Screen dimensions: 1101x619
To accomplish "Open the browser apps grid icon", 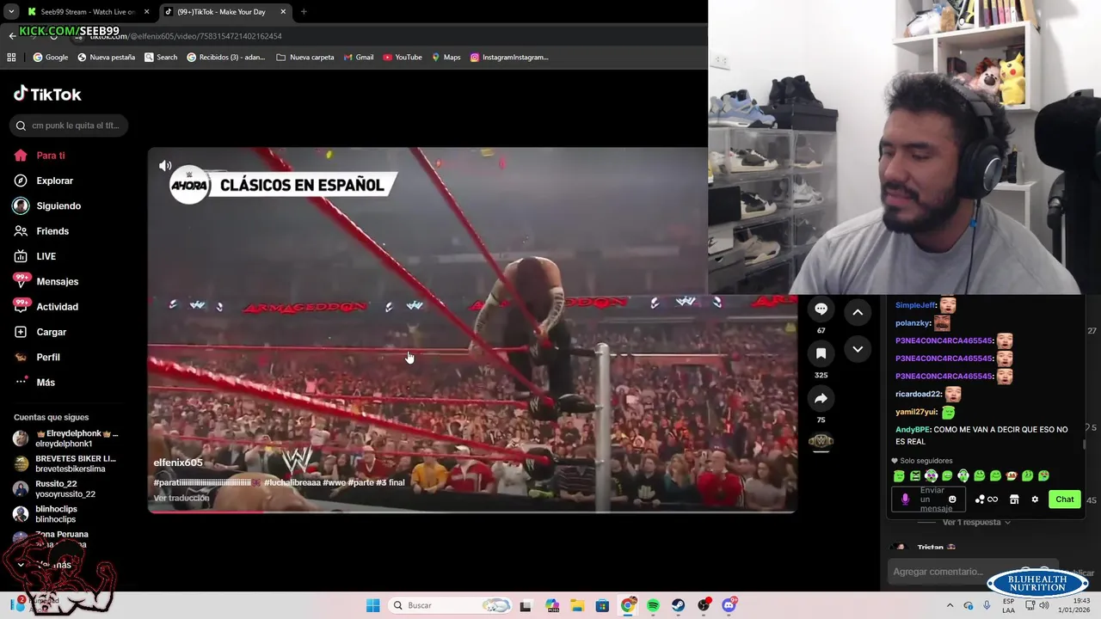I will [x=11, y=57].
